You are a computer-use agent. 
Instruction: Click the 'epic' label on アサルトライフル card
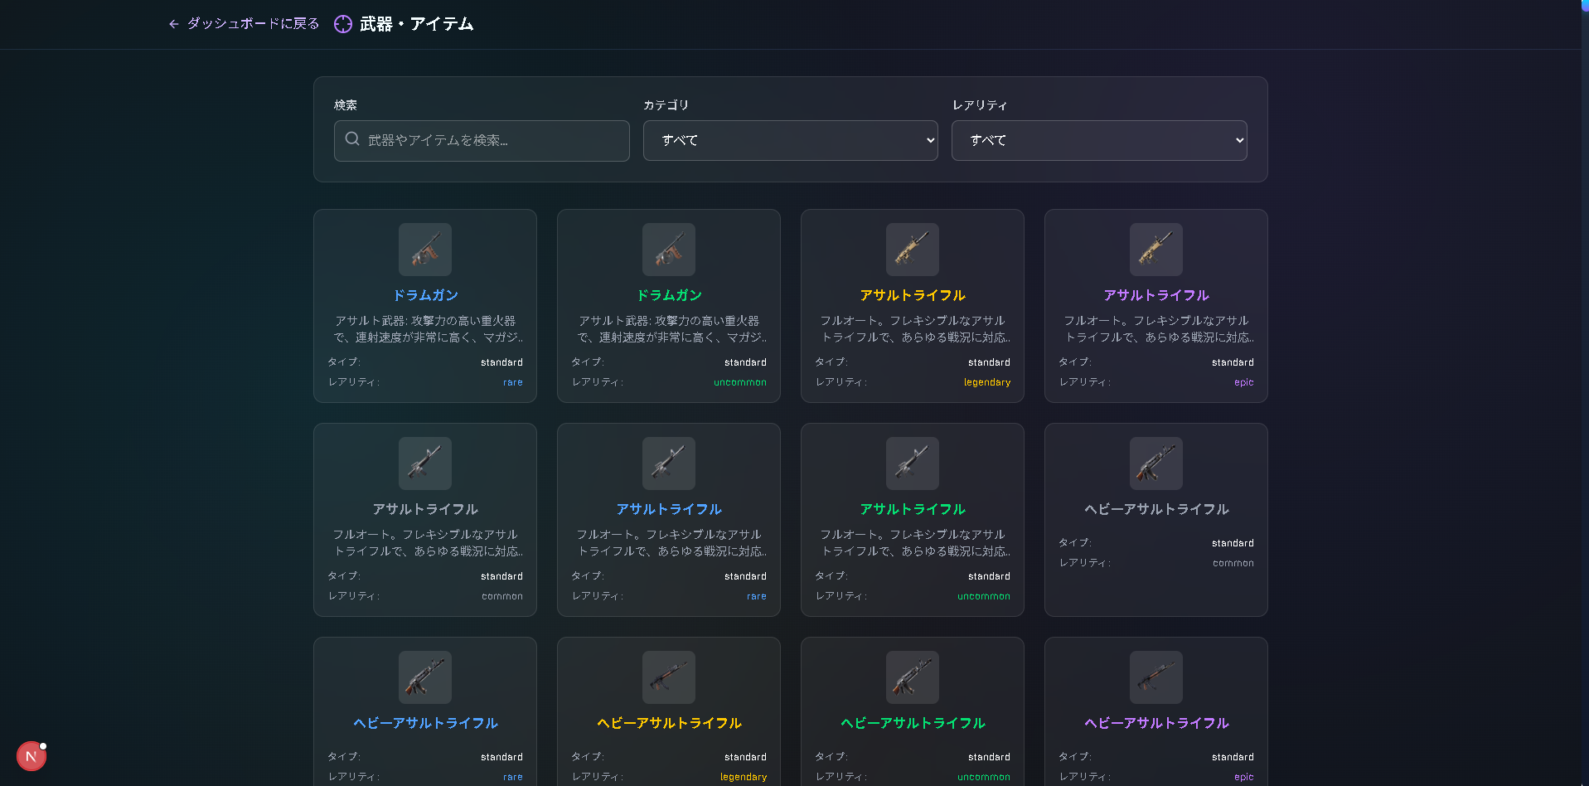(x=1243, y=382)
